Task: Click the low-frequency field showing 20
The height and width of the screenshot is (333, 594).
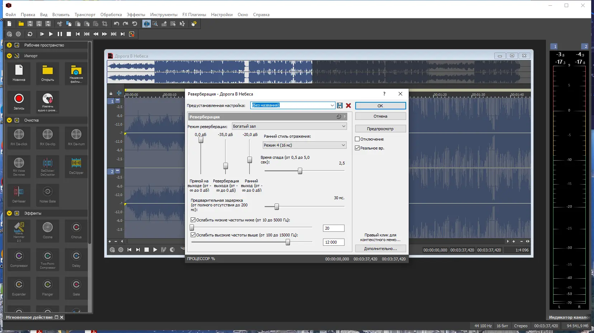Action: [334, 228]
